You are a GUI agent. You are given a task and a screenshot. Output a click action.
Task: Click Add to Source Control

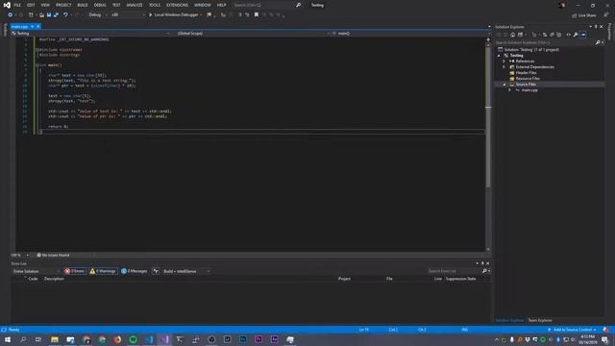pyautogui.click(x=572, y=330)
